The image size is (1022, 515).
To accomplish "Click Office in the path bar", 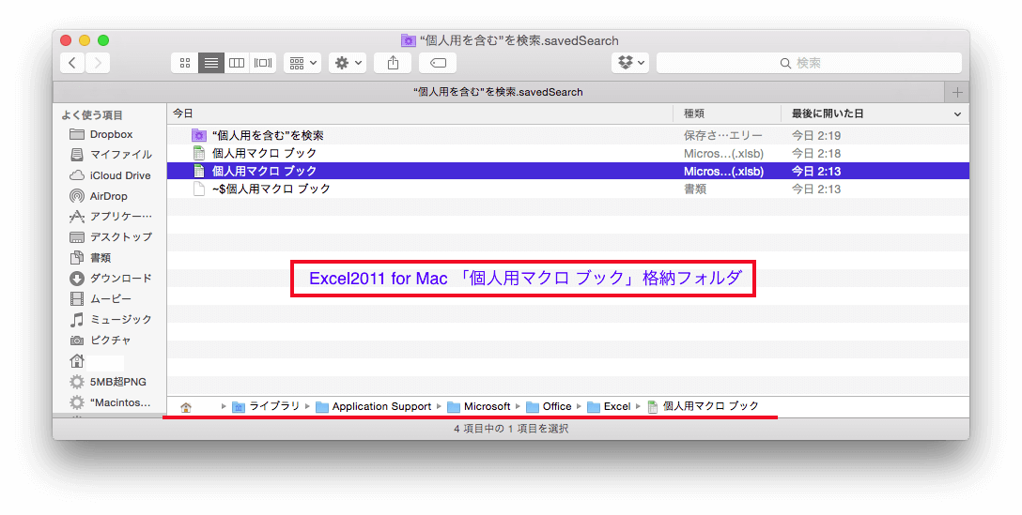I will coord(549,406).
